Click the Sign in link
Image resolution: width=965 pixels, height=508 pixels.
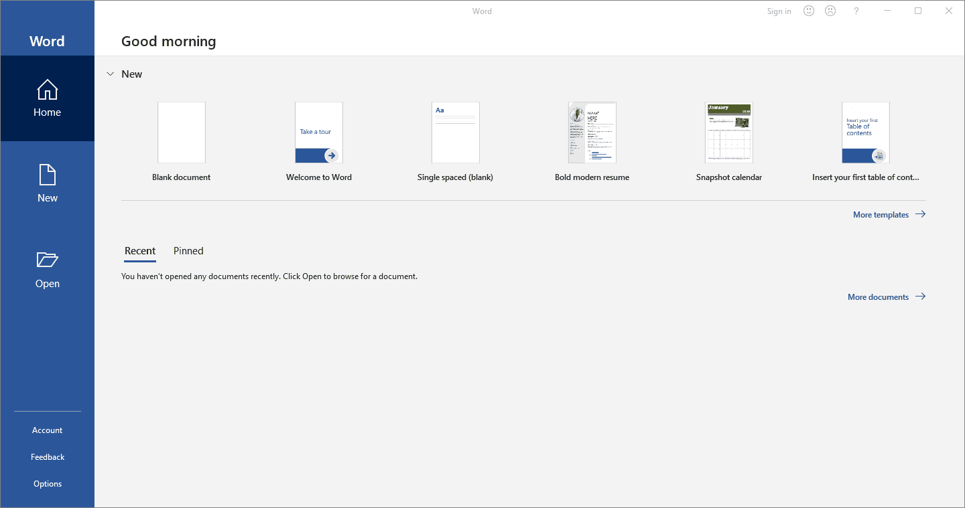(779, 11)
